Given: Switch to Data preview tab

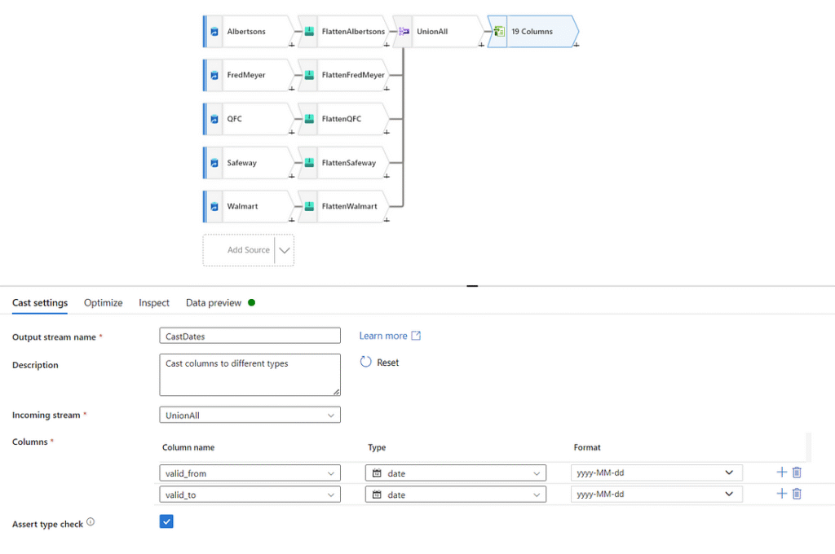Looking at the screenshot, I should pos(214,303).
